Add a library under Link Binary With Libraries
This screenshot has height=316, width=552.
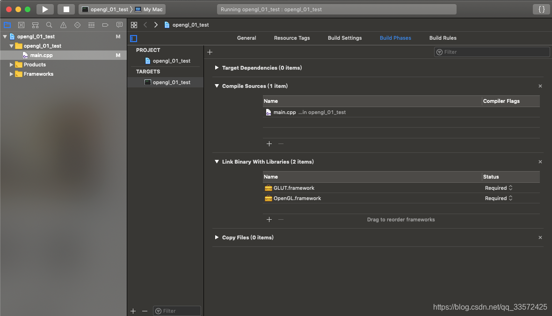[x=269, y=220]
